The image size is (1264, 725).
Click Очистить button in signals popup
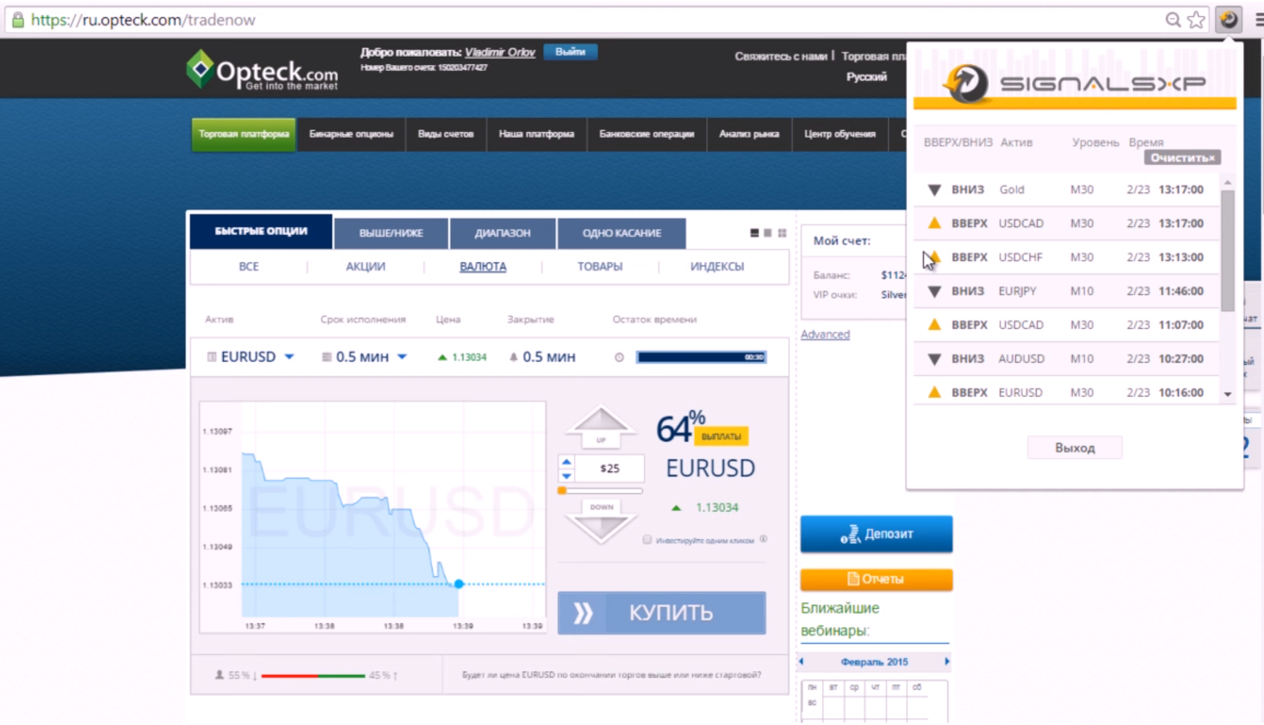click(x=1182, y=158)
